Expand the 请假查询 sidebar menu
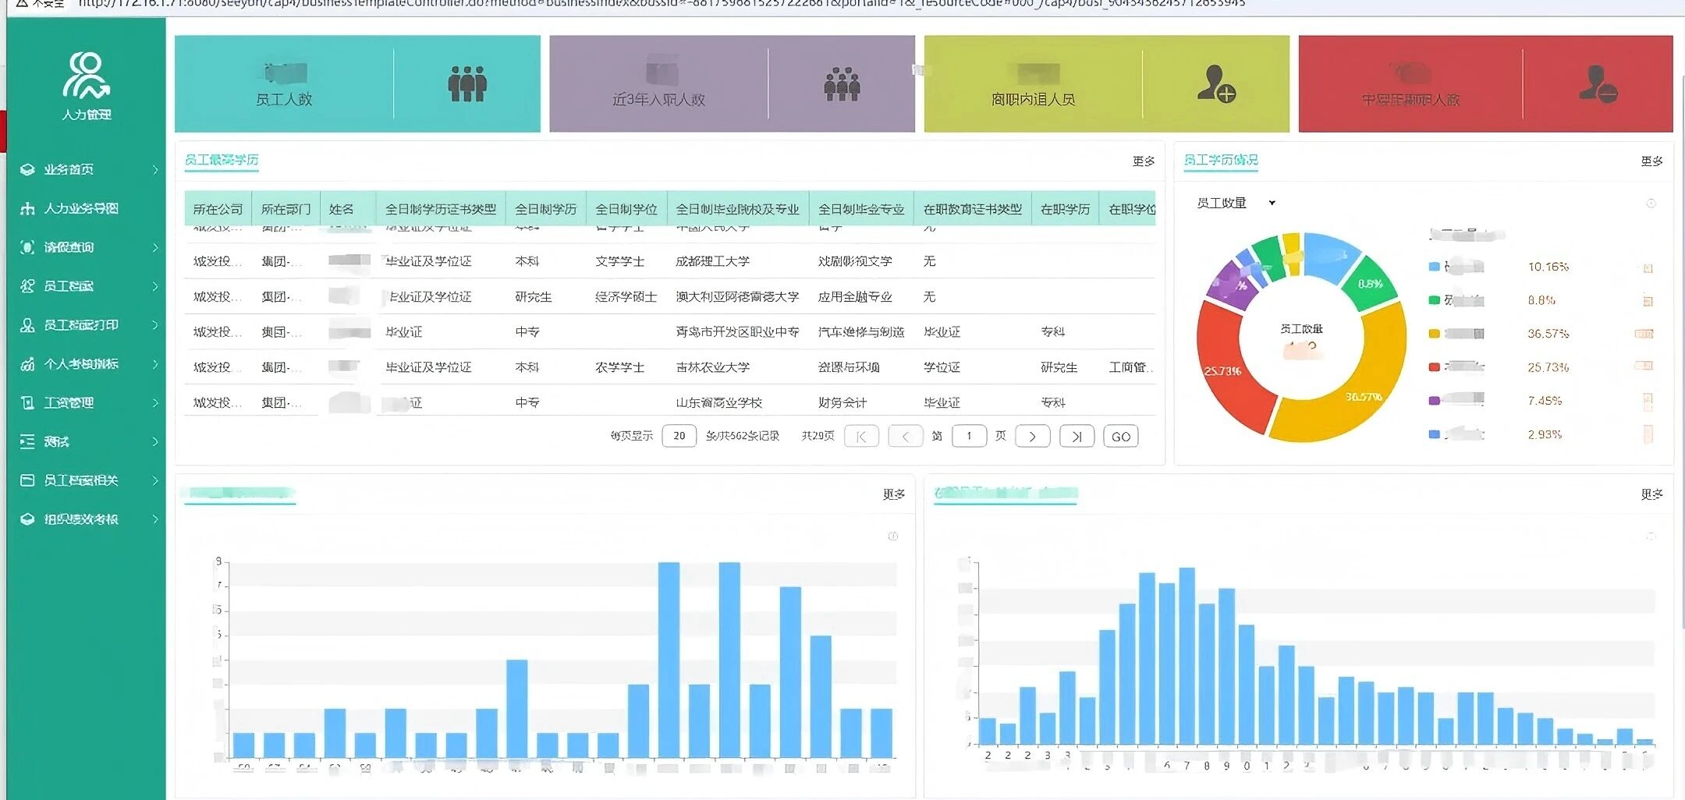 click(x=155, y=247)
